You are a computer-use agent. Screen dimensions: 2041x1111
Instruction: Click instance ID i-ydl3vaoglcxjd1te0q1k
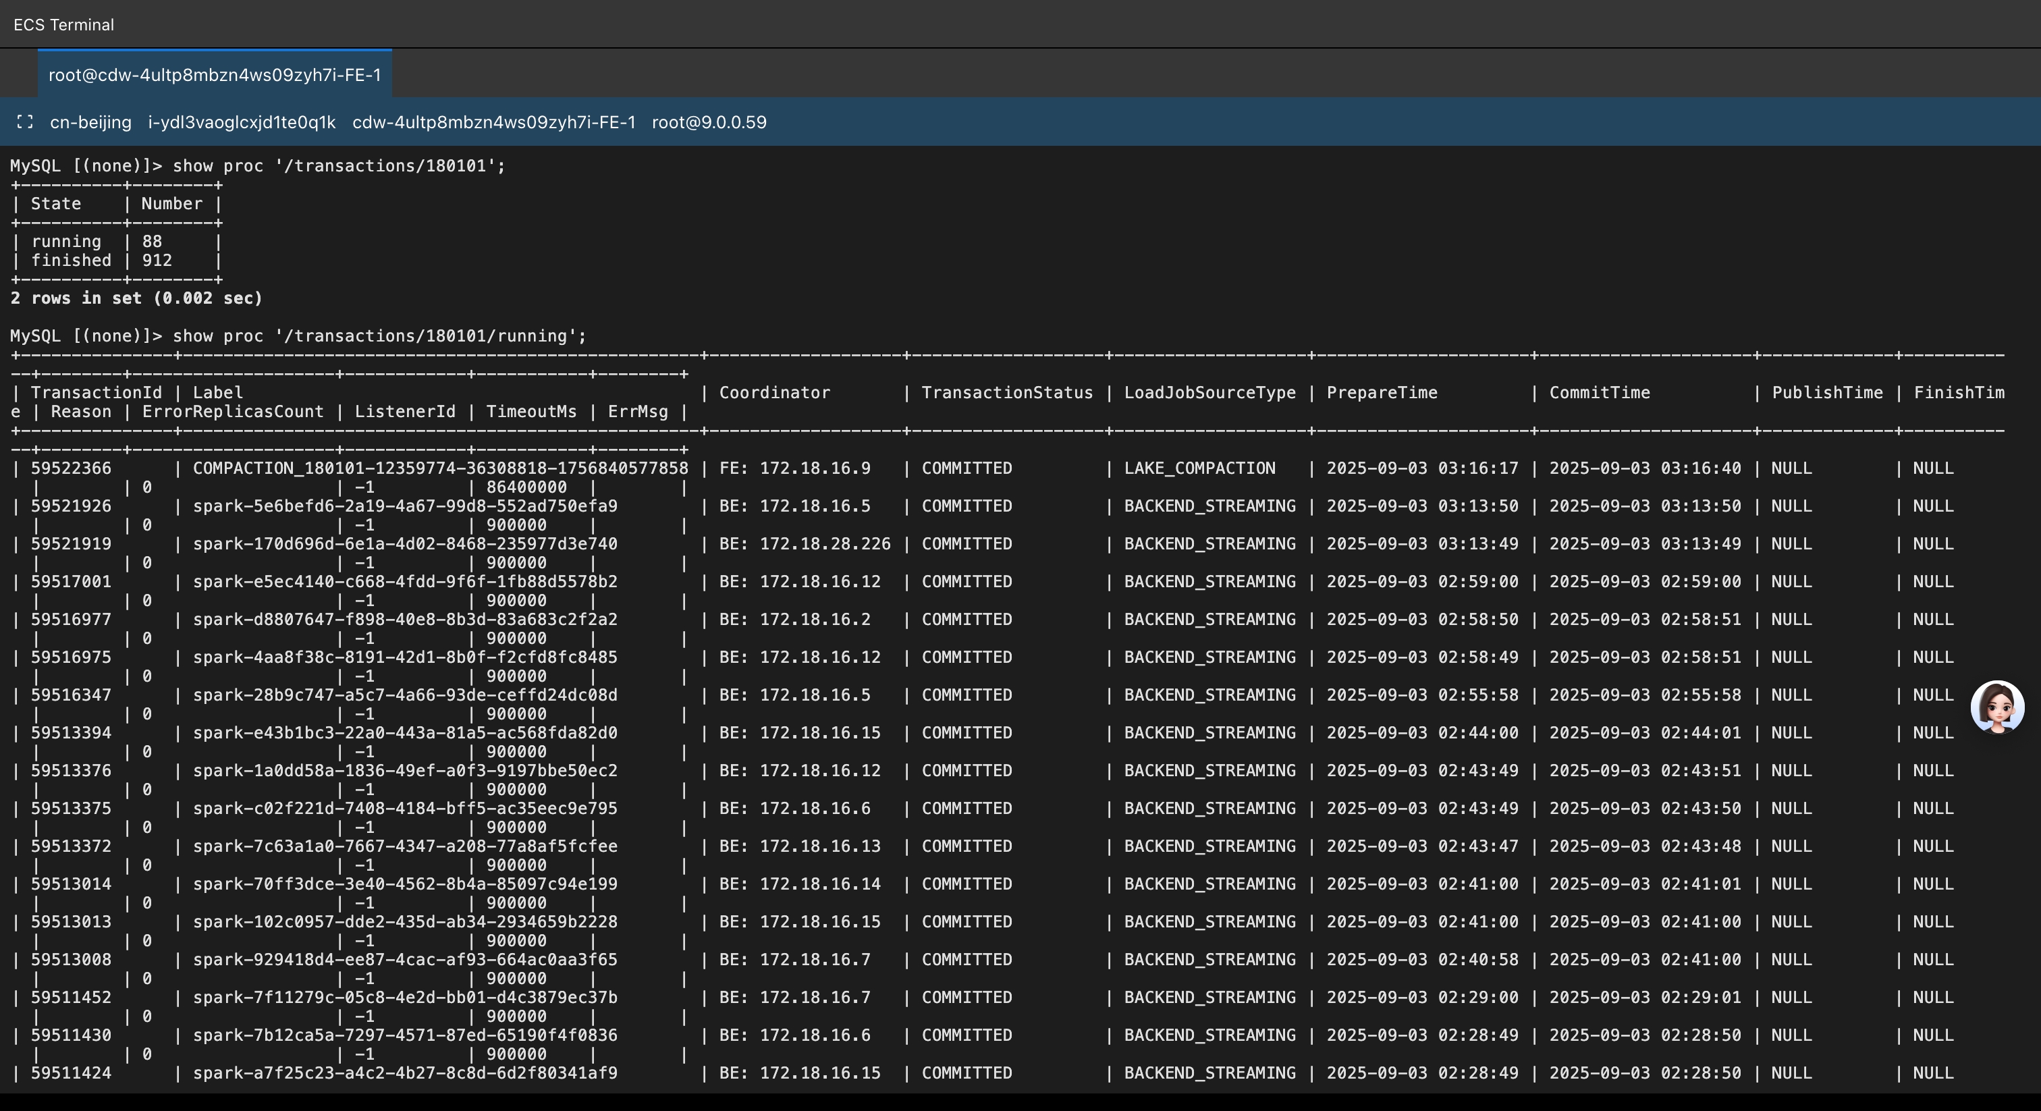click(x=242, y=122)
